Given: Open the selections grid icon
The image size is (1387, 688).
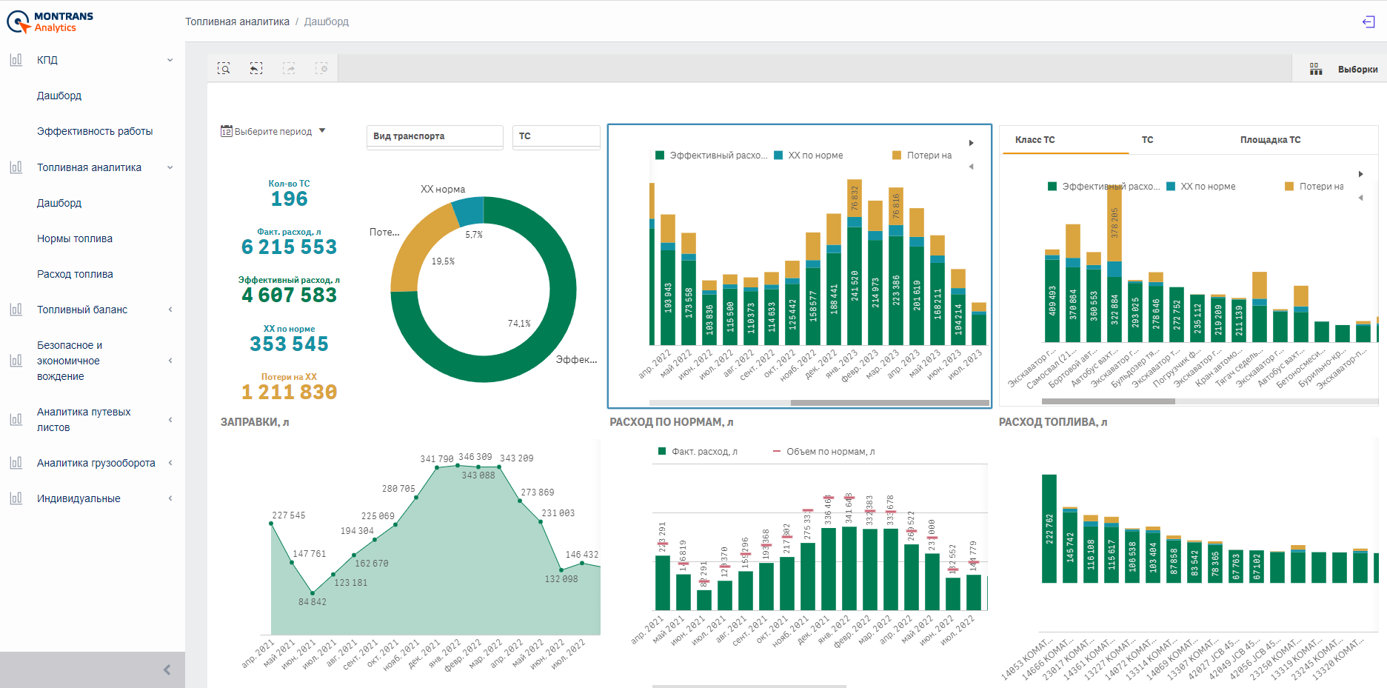Looking at the screenshot, I should (x=1316, y=69).
